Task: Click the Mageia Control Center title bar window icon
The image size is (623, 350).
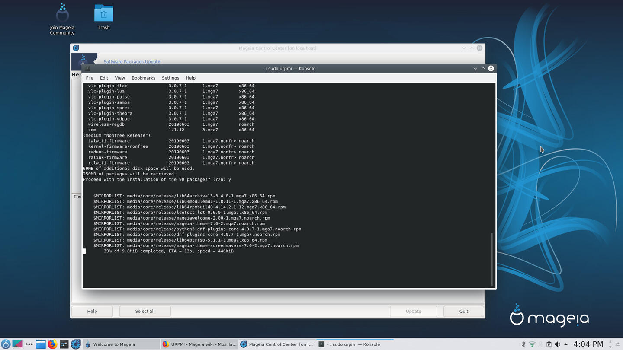Action: (76, 48)
